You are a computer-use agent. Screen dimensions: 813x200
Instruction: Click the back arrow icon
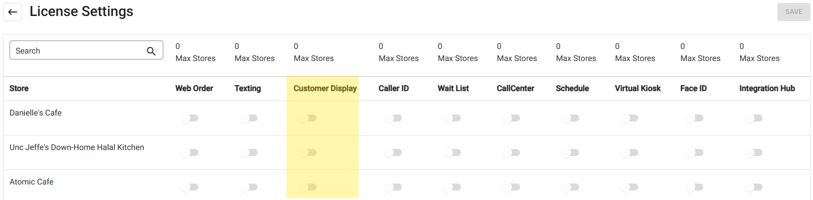click(x=13, y=12)
